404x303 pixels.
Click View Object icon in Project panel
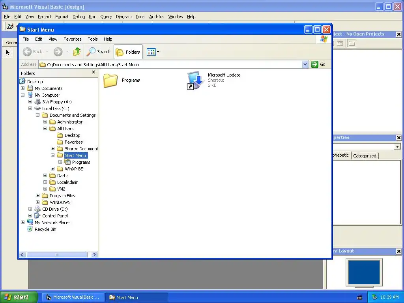(340, 43)
